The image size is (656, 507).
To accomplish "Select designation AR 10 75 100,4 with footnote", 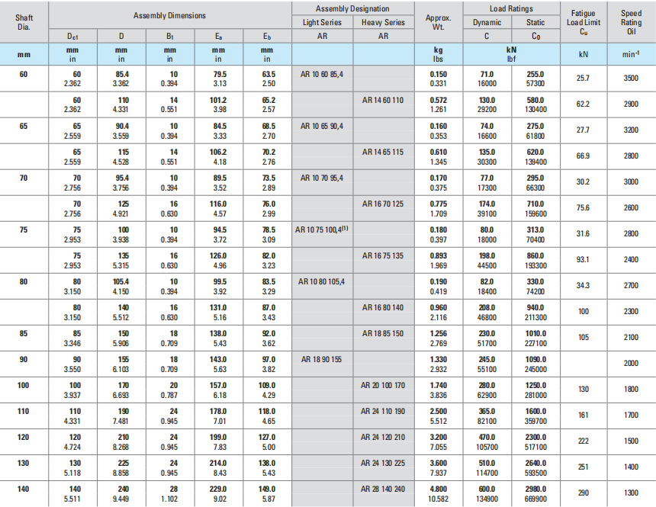I will tap(322, 229).
